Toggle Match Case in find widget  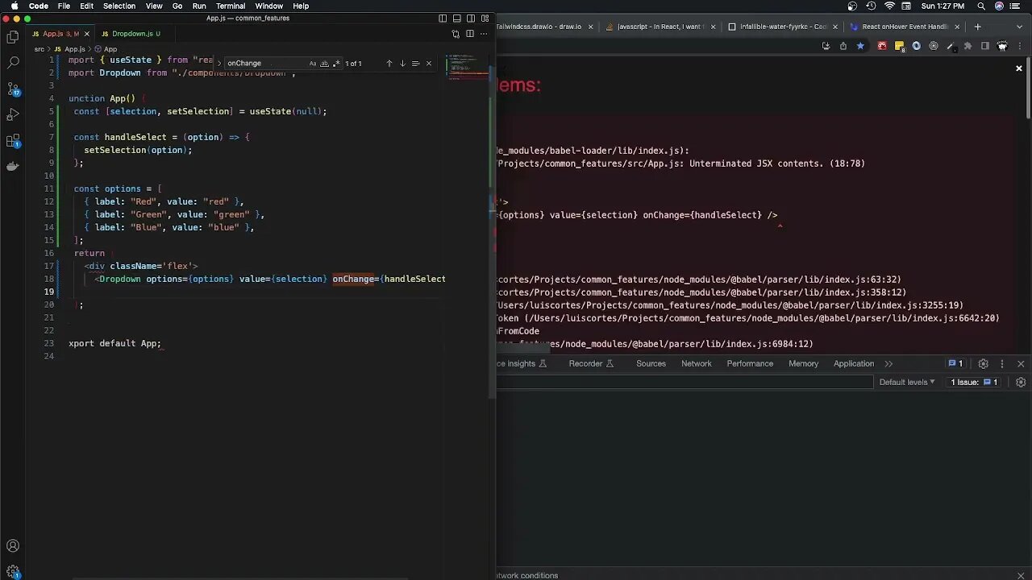(313, 64)
